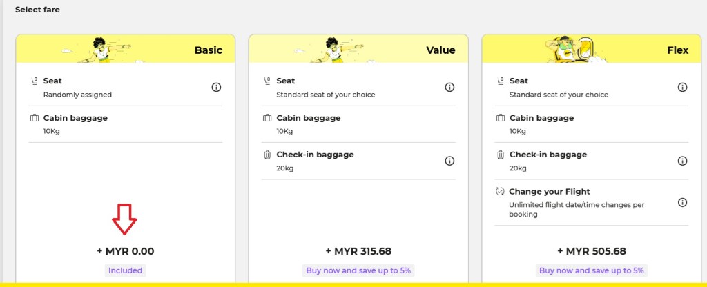Viewport: 707px width, 287px height.
Task: Click the trash-shaped check-in baggage icon in Value
Action: coord(267,155)
